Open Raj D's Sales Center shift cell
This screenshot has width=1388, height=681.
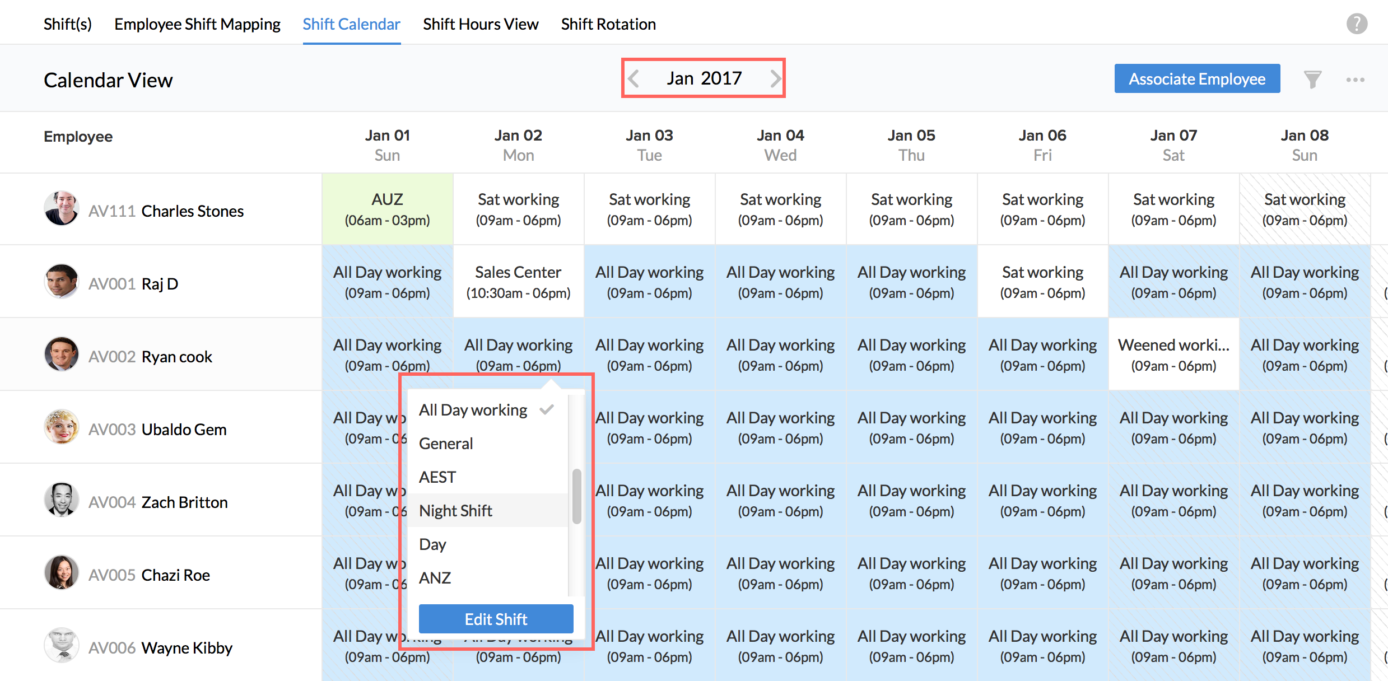point(518,282)
